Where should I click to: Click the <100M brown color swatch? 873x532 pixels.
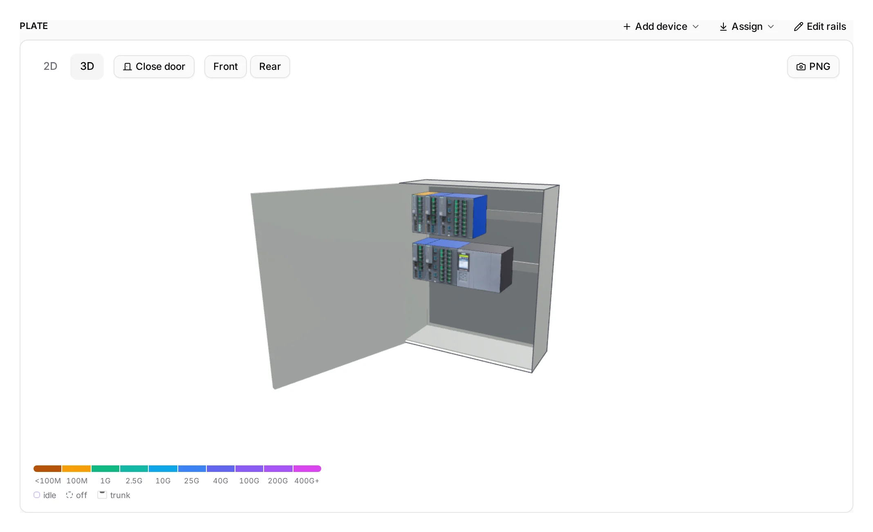pos(47,468)
